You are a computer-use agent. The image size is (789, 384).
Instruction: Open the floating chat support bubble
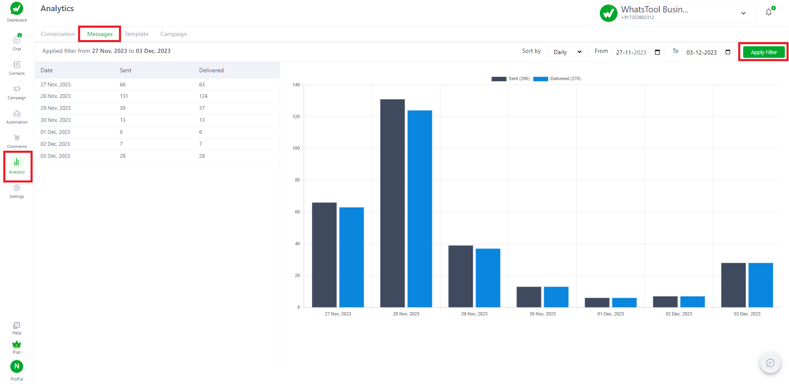(770, 363)
